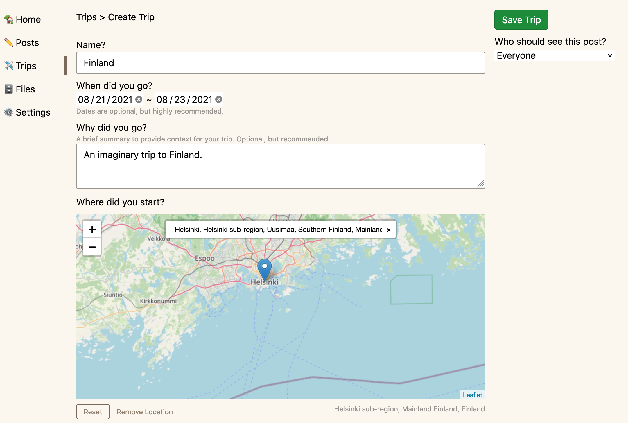The width and height of the screenshot is (628, 423).
Task: Click the blue Helsinki map marker
Action: click(264, 269)
